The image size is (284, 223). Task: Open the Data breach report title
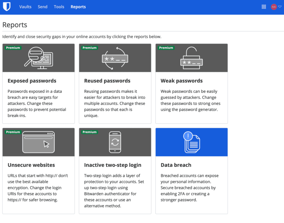176,165
